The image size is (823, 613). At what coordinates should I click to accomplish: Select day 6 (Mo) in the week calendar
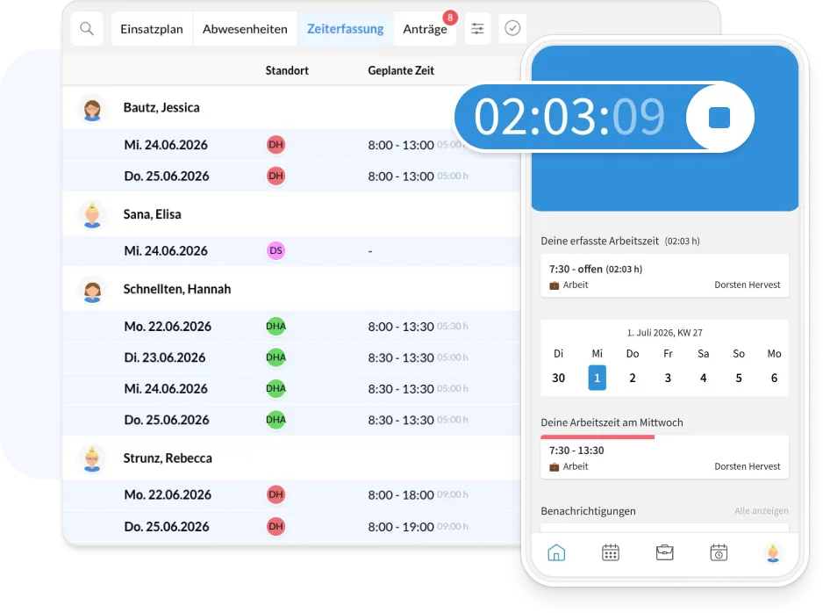click(x=774, y=378)
